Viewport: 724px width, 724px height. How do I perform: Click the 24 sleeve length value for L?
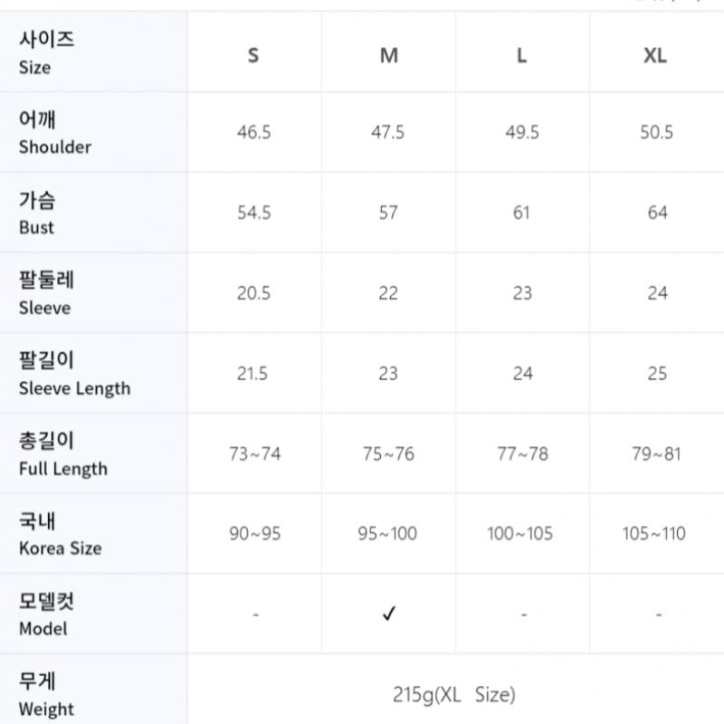522,374
